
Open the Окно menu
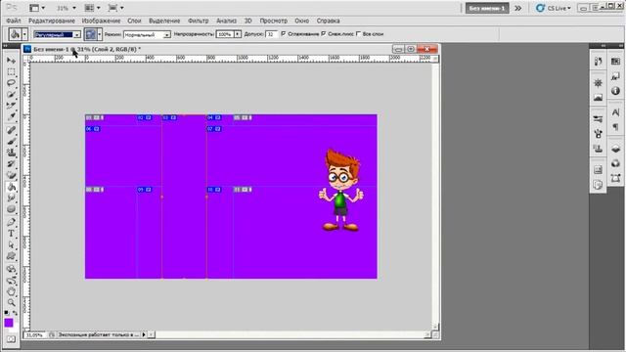click(x=302, y=21)
